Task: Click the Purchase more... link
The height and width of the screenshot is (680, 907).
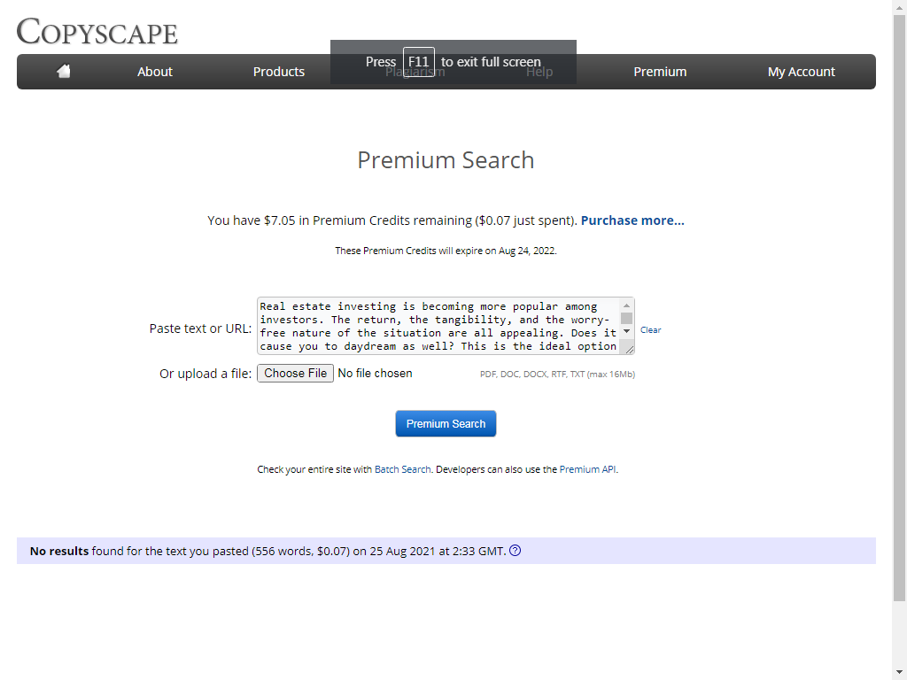Action: point(632,220)
